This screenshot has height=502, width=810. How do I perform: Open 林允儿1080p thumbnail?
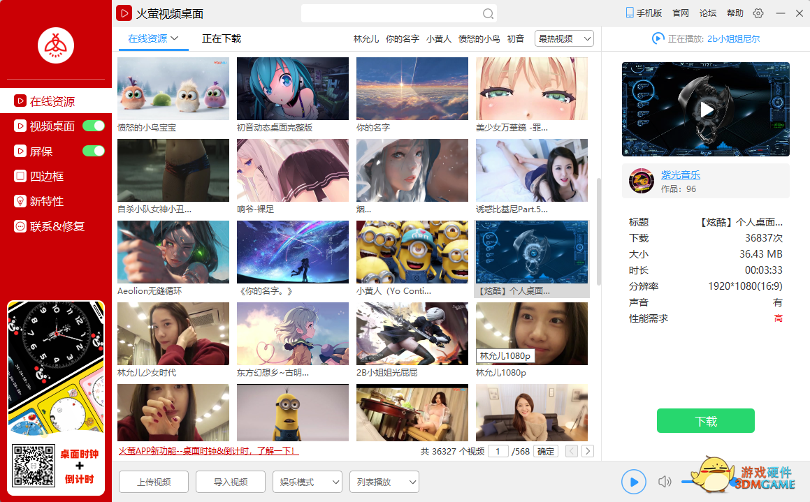[532, 334]
